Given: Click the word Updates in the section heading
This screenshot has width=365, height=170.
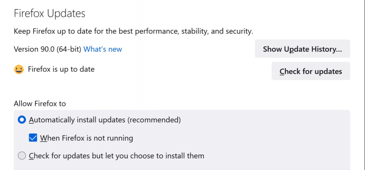Looking at the screenshot, I should point(66,13).
